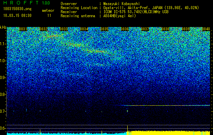The image size is (213, 135).
Task: Click the 0838 time marker
Action: (x=166, y=29)
